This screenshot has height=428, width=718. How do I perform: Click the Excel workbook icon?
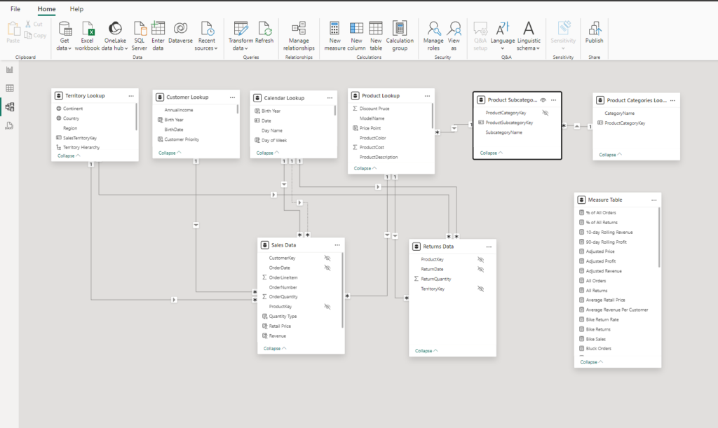click(88, 29)
